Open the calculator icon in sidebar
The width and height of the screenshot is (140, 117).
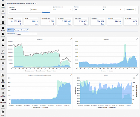(3, 106)
